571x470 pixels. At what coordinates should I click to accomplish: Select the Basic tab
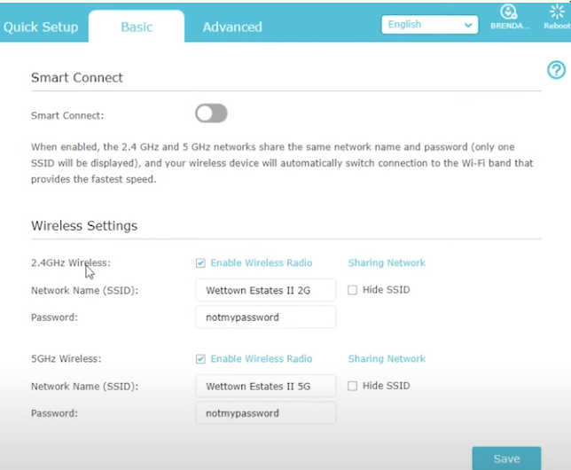click(137, 27)
